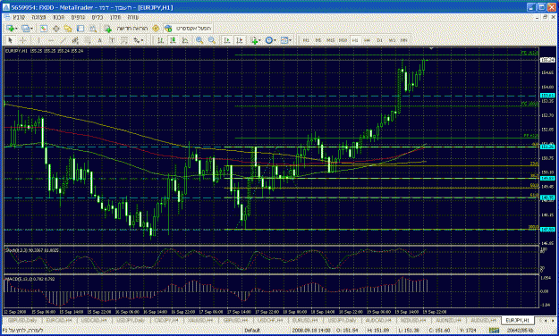Switch to the M5 timeframe button

coord(318,40)
